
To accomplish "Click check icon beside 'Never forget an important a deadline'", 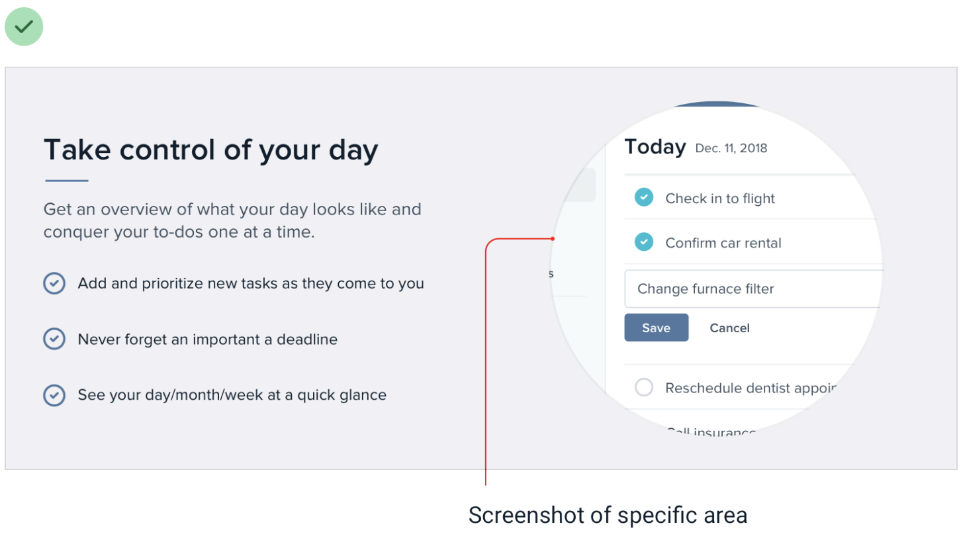I will tap(54, 340).
